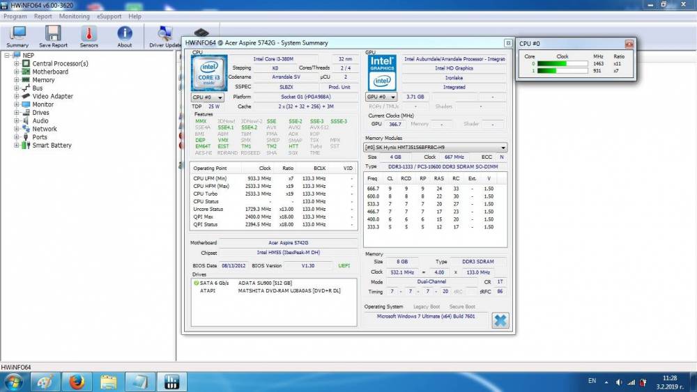Select Bus tree node
697x392 pixels.
pyautogui.click(x=38, y=88)
